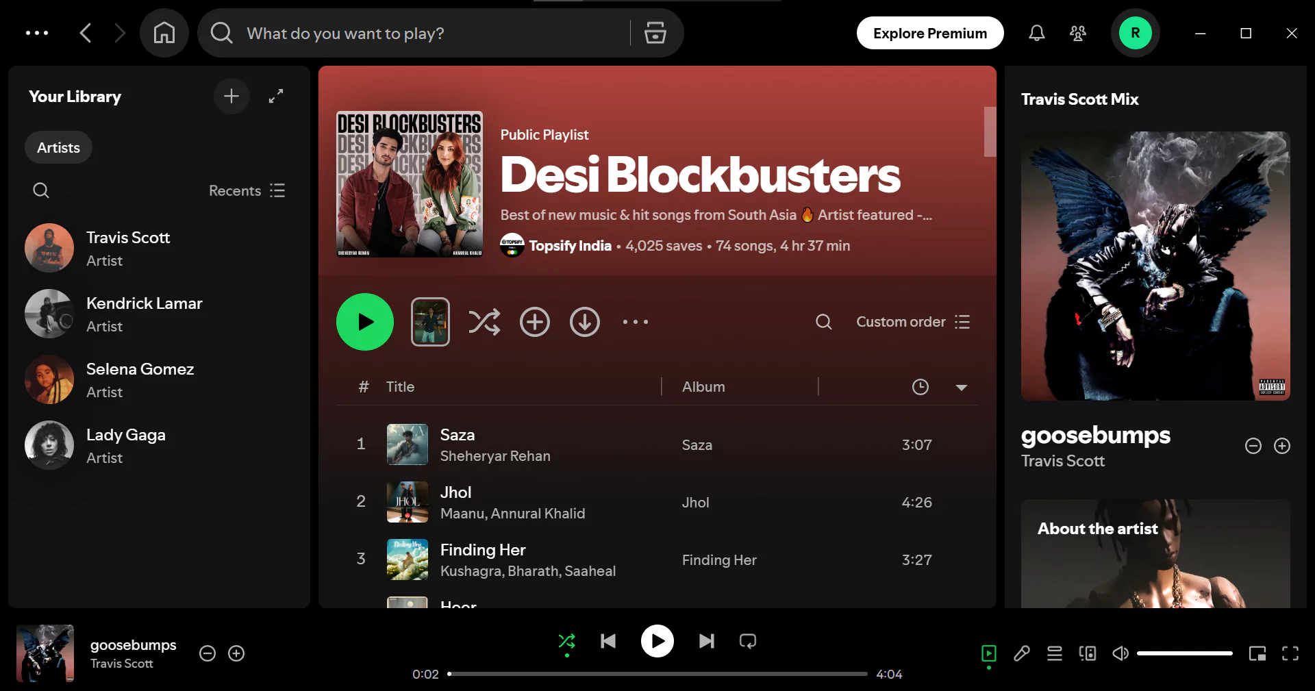The image size is (1315, 691).
Task: Open the Jhol album link
Action: [695, 503]
